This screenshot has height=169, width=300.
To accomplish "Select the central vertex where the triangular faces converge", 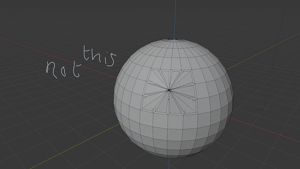I will coord(169,90).
